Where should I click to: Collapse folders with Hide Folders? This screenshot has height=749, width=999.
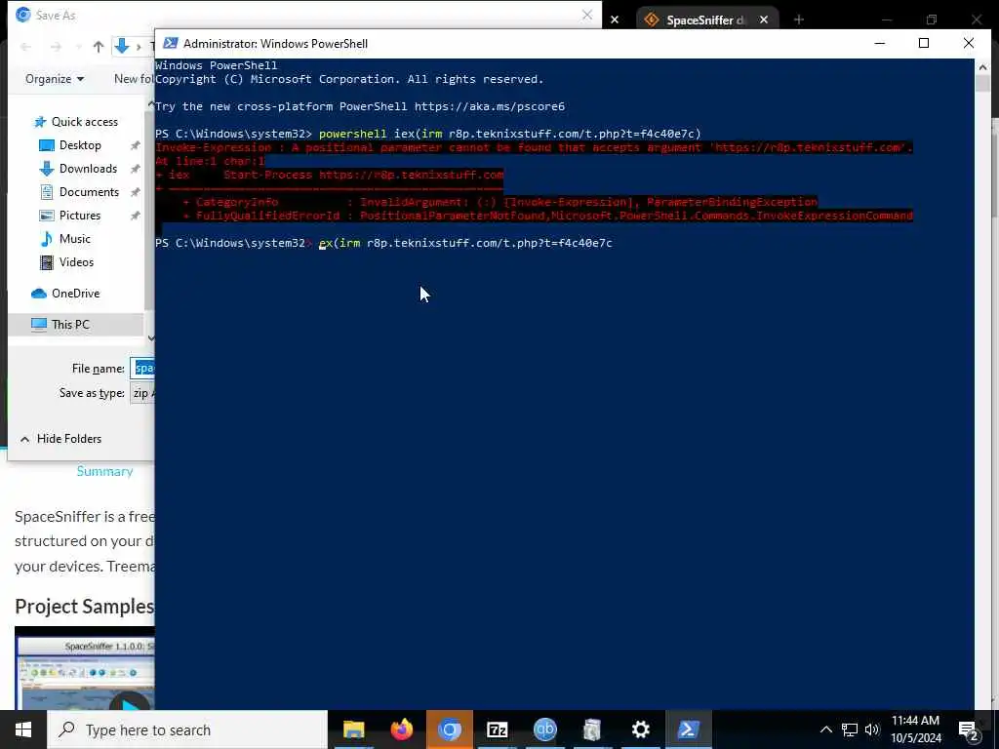click(x=61, y=439)
